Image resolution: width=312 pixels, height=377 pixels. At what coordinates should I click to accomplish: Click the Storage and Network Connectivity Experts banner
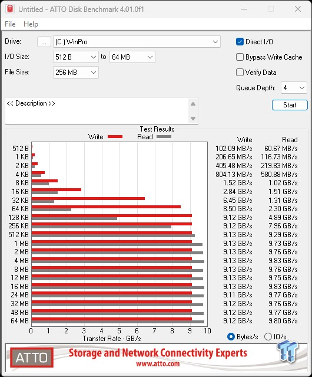[x=158, y=353]
